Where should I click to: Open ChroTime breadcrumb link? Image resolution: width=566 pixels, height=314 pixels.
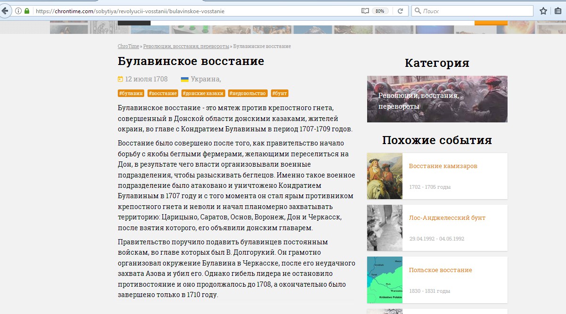(x=128, y=46)
